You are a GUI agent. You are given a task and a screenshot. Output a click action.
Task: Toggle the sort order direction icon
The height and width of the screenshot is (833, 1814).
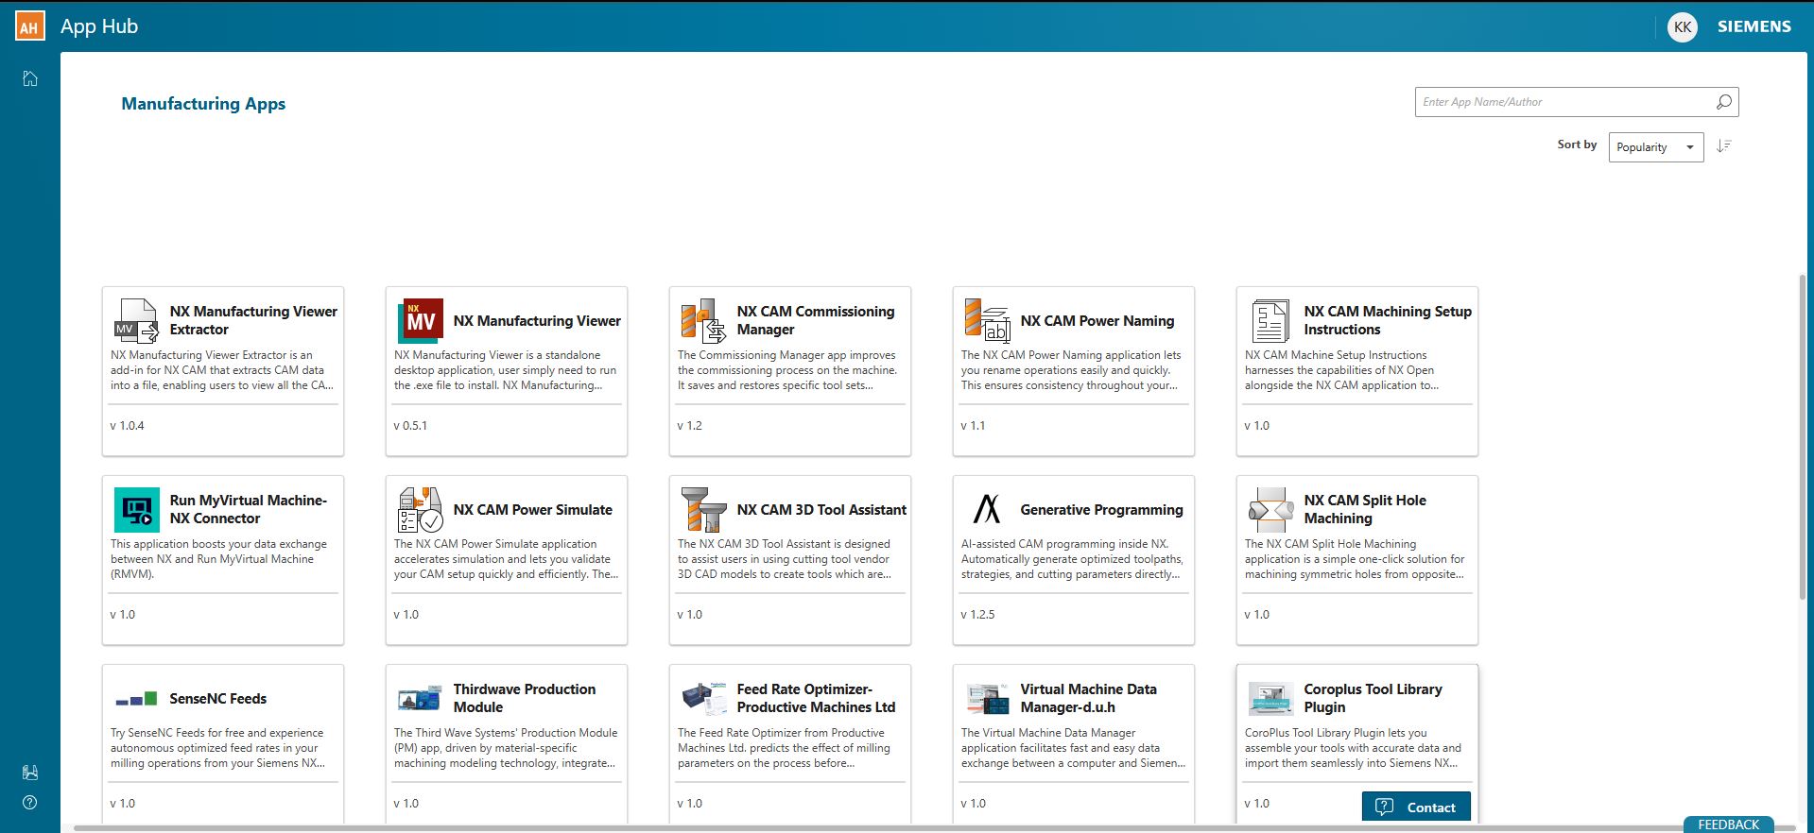pos(1724,146)
